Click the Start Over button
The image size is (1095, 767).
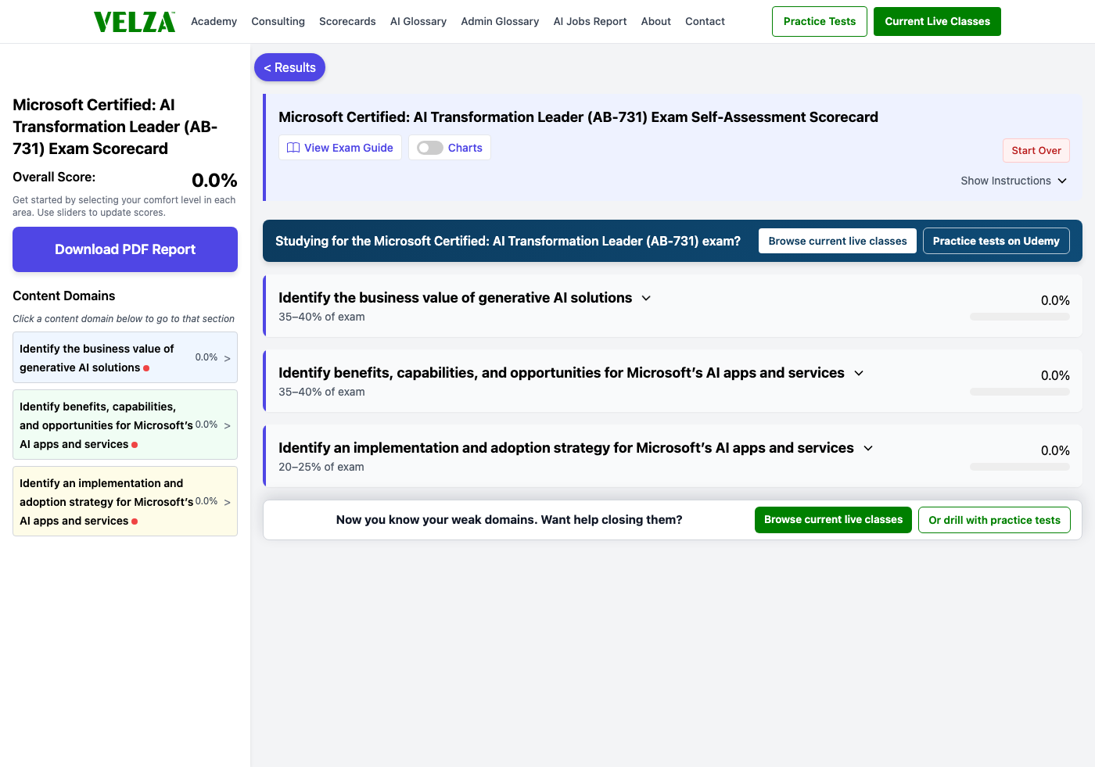pyautogui.click(x=1036, y=150)
